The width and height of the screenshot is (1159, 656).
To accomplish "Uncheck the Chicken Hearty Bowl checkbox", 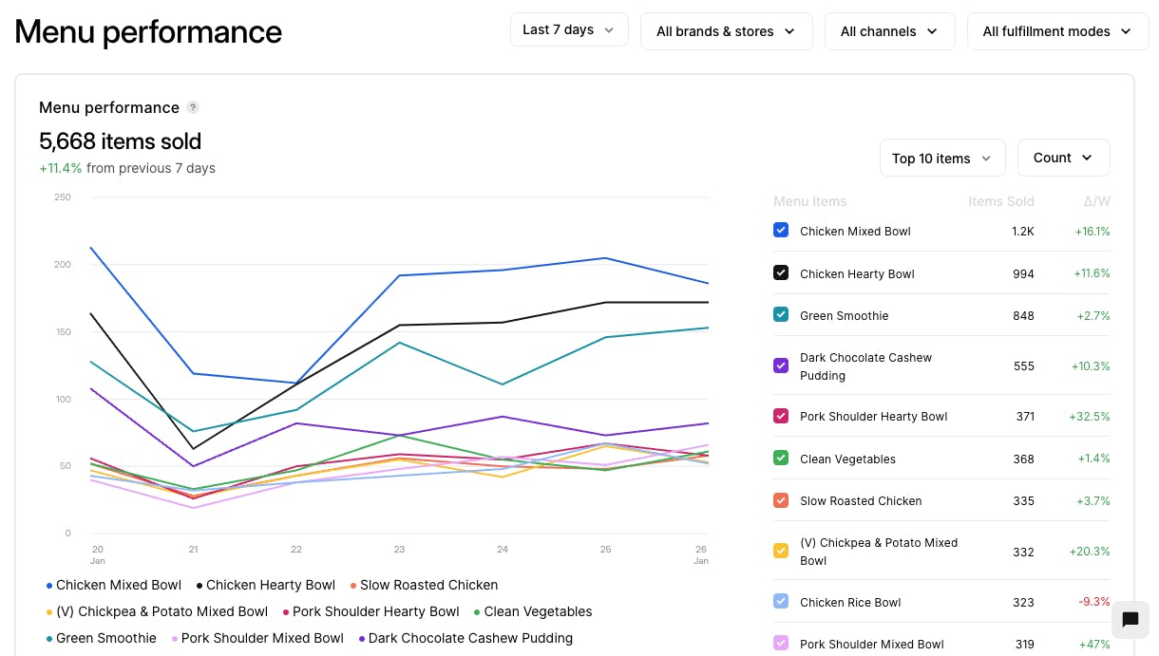I will tap(781, 273).
